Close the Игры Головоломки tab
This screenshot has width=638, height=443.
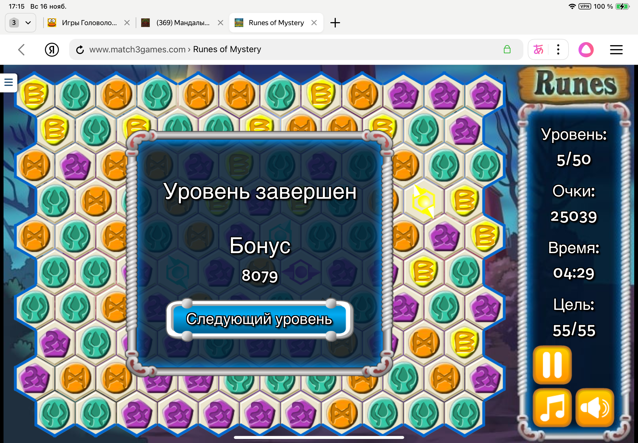127,22
